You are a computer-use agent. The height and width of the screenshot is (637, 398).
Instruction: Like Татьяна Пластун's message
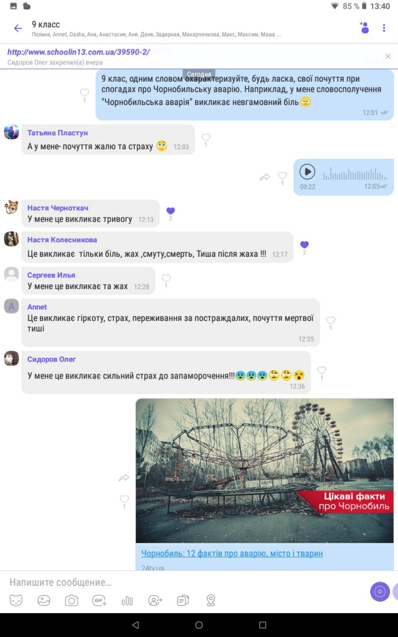tap(206, 137)
